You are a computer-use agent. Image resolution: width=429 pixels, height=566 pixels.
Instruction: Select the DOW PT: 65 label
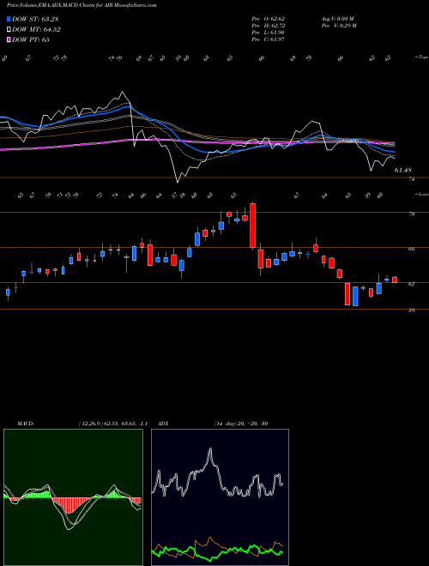pyautogui.click(x=31, y=39)
